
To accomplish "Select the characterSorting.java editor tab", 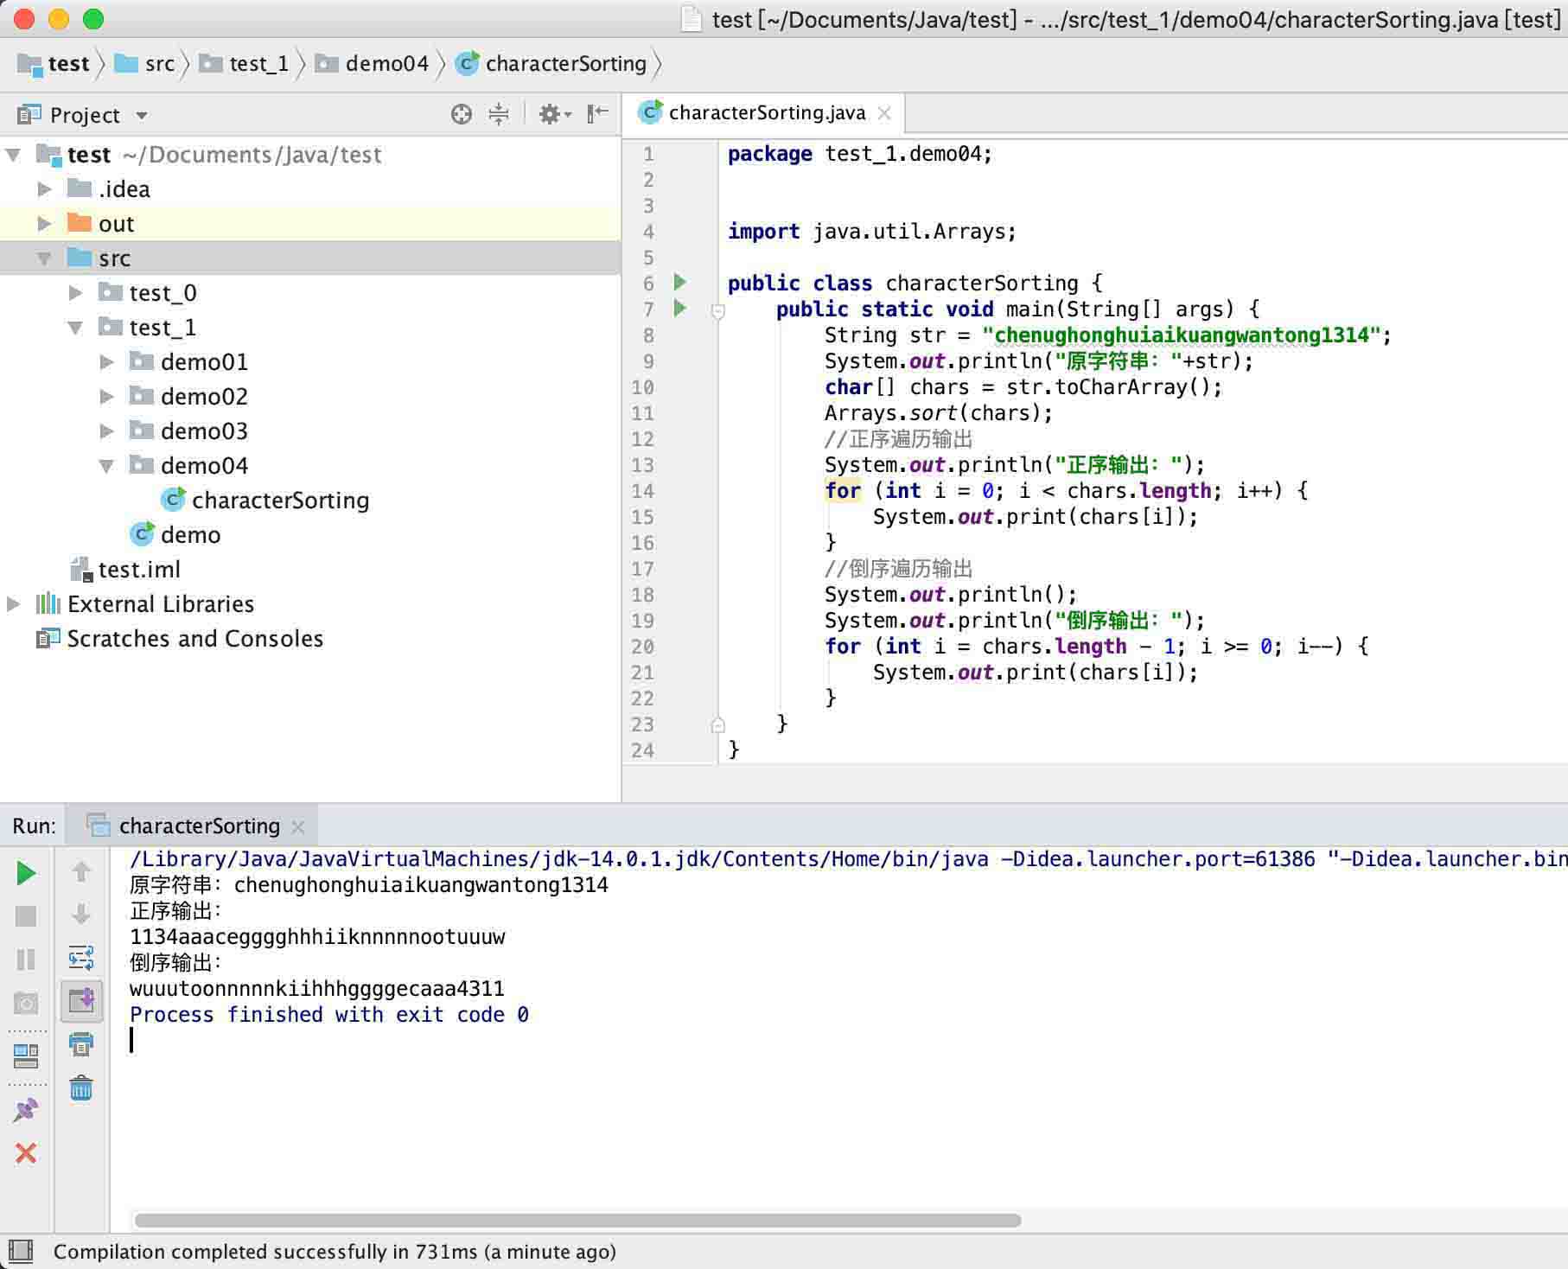I will (x=766, y=113).
